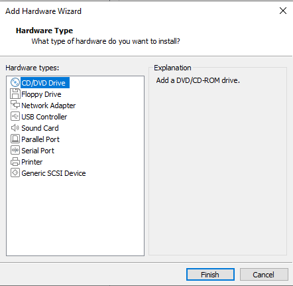Select Network Adapter in the list
Image resolution: width=293 pixels, height=286 pixels.
coord(48,106)
